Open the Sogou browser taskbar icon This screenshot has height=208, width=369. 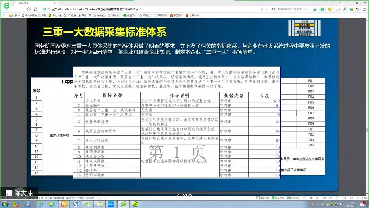click(76, 204)
